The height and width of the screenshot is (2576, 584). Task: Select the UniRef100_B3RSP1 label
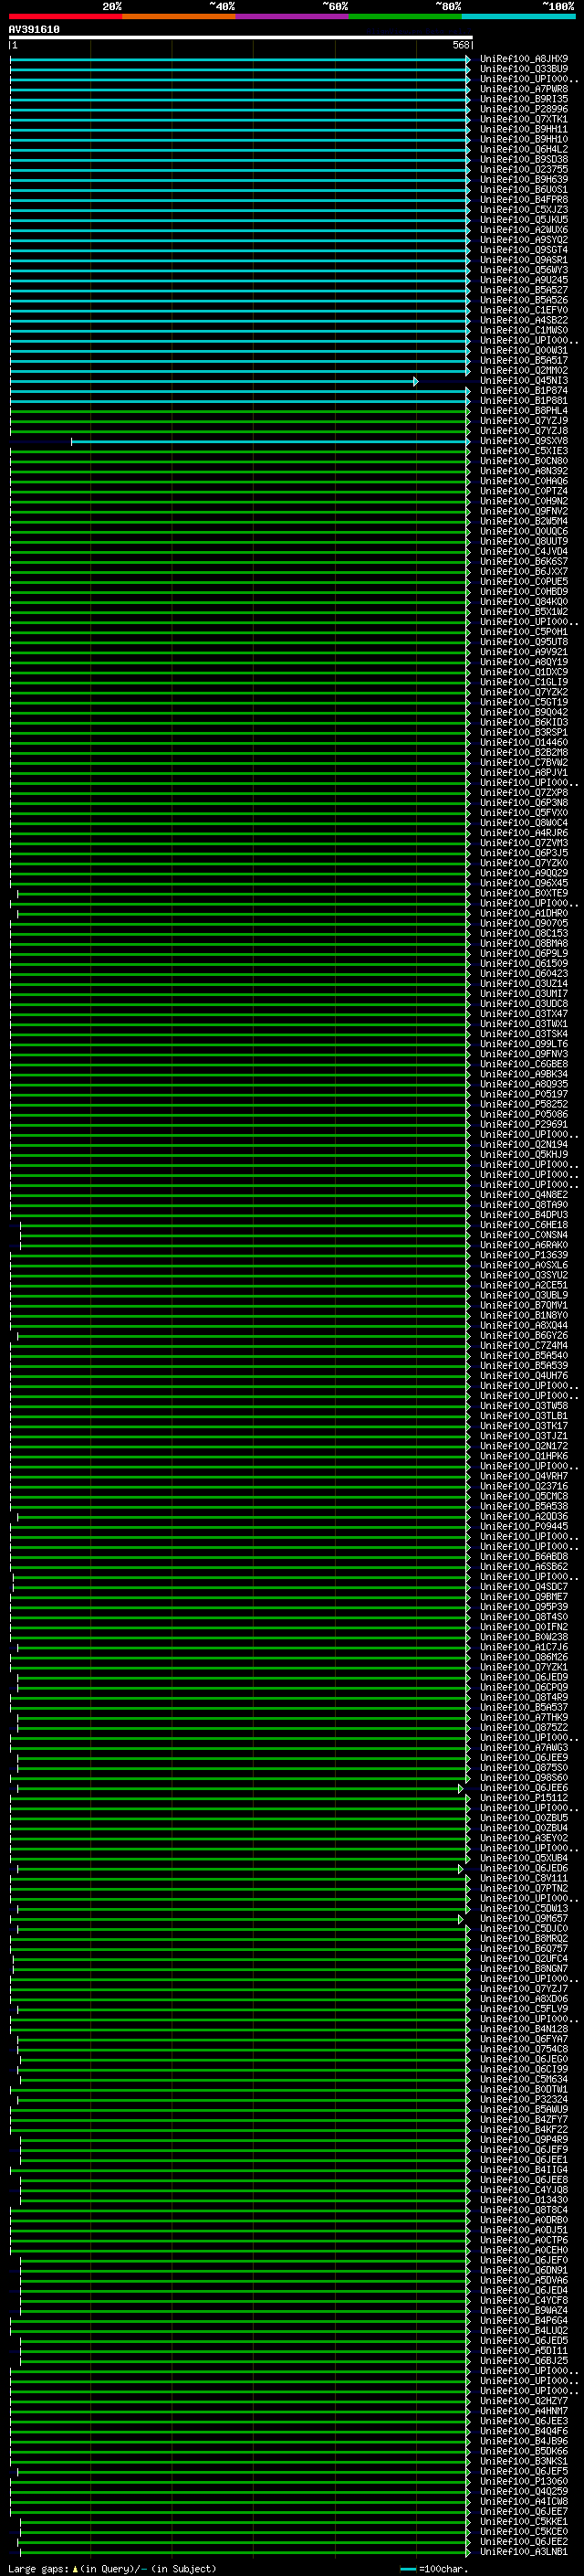tap(524, 732)
